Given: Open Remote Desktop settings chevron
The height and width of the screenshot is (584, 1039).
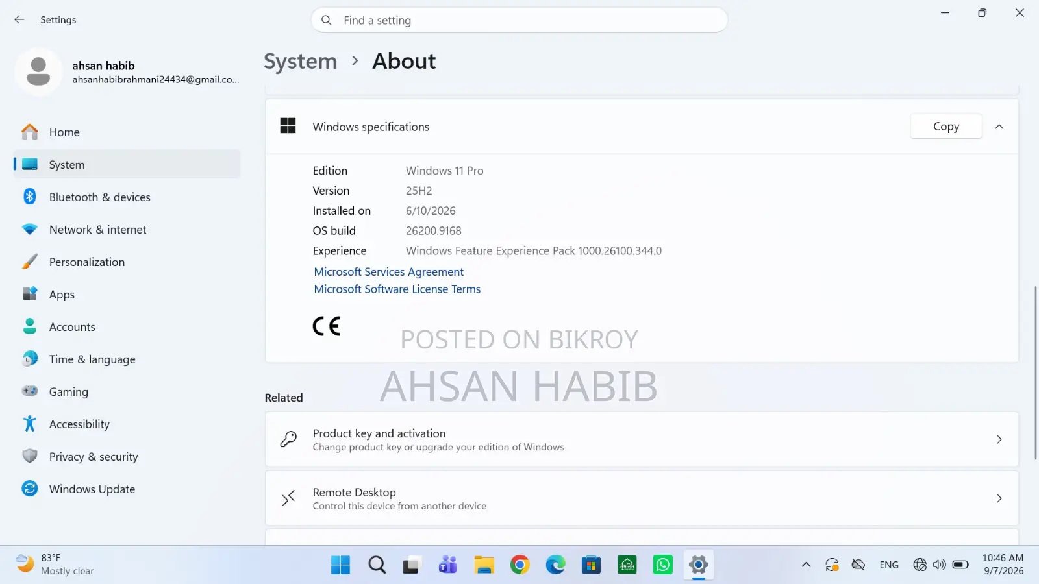Looking at the screenshot, I should (999, 498).
